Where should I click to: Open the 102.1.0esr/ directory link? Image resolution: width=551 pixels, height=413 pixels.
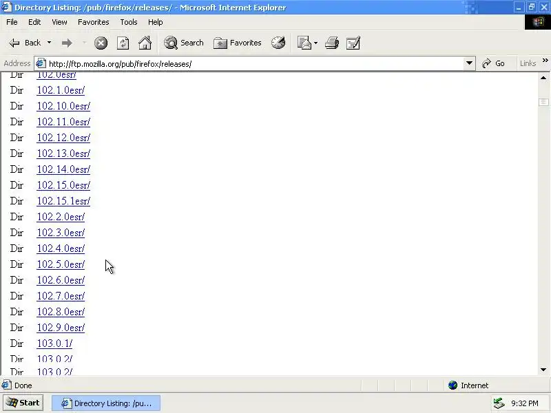tap(61, 90)
